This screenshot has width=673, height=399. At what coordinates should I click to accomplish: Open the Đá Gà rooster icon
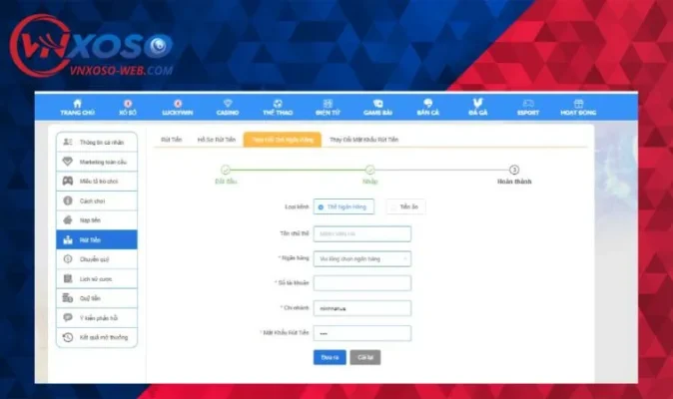click(x=477, y=103)
